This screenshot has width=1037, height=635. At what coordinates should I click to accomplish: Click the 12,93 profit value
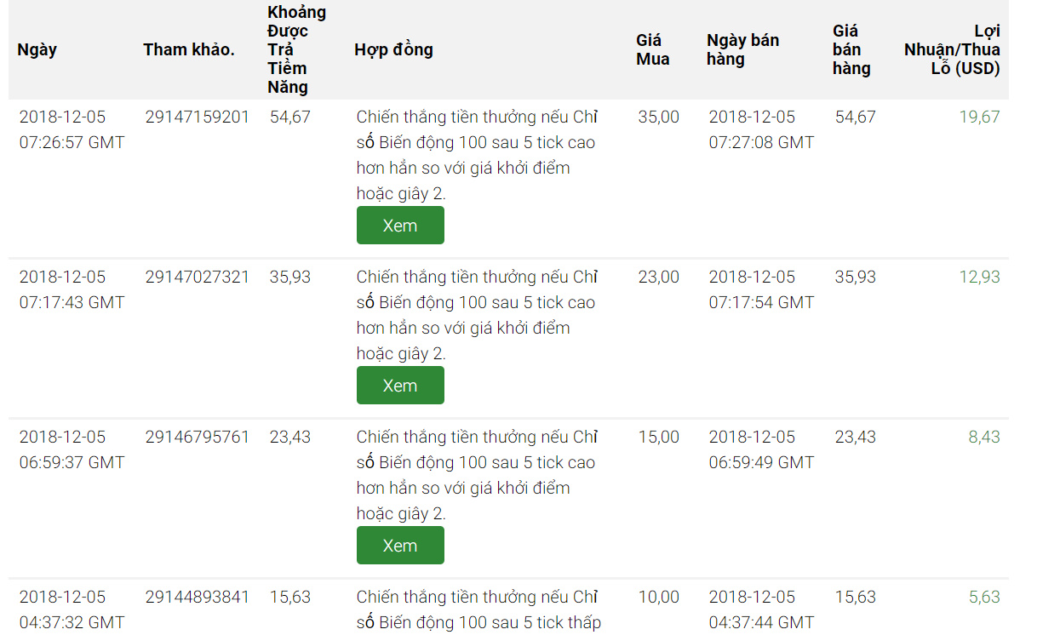979,277
